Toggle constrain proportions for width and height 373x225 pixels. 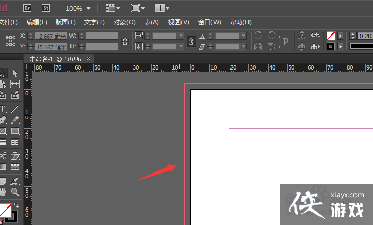click(x=125, y=42)
